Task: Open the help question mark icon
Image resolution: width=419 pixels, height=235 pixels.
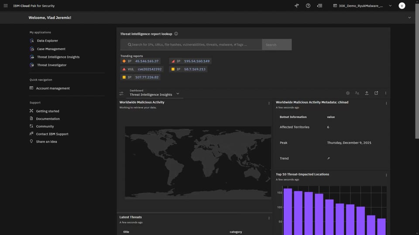Action: click(x=308, y=6)
